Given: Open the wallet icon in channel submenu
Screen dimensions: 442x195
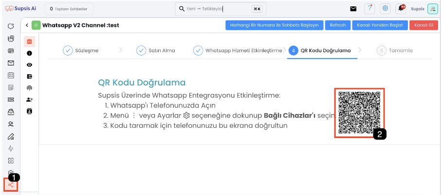Looking at the screenshot, I should [x=29, y=76].
